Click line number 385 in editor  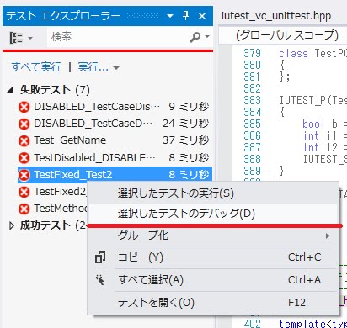[252, 124]
